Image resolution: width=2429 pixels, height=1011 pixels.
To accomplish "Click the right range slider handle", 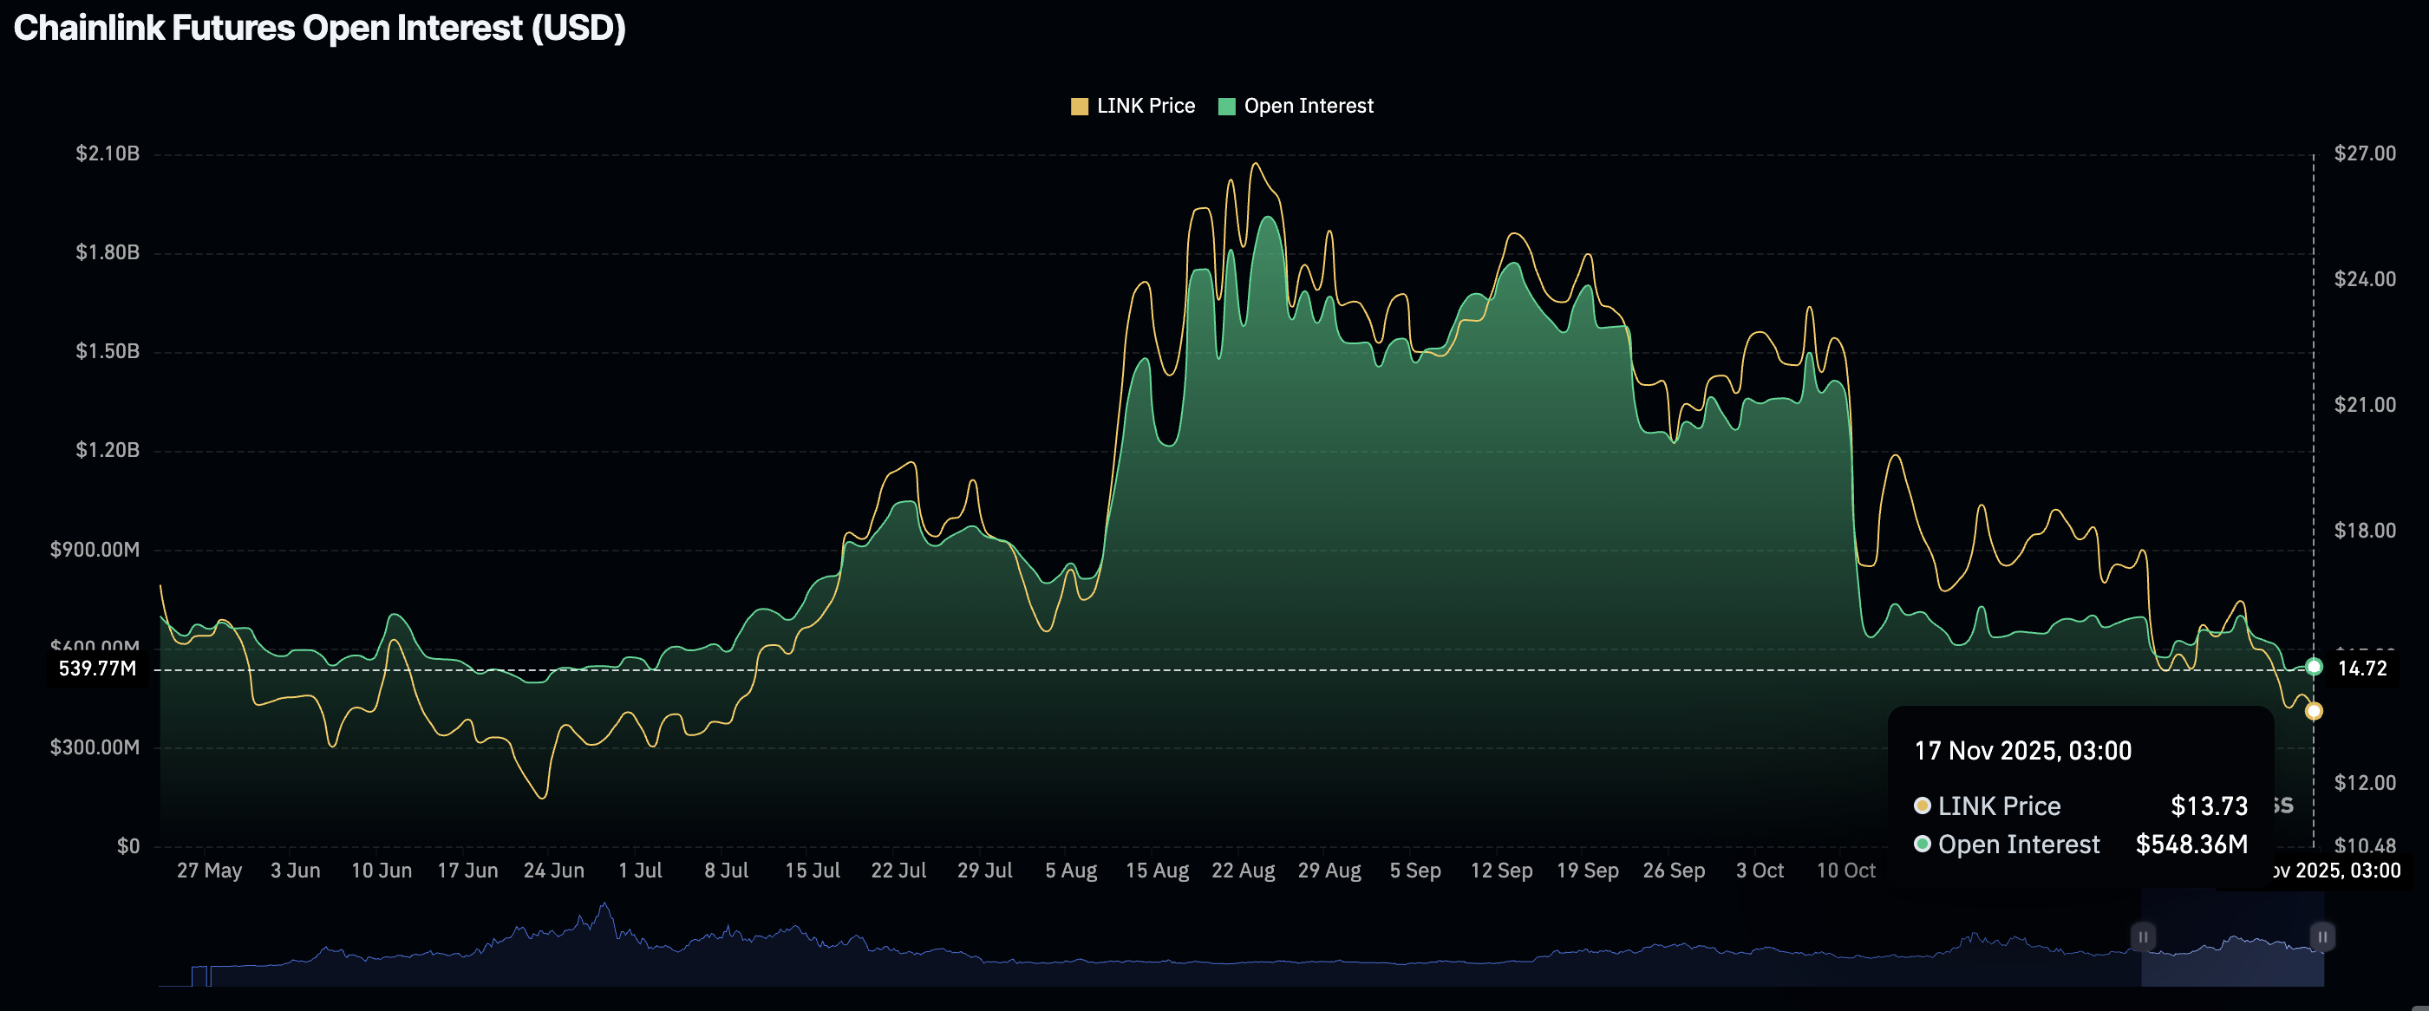I will (2322, 936).
